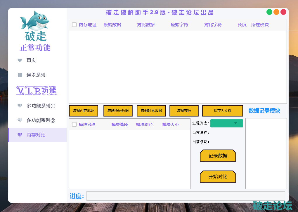
Task: Toggle the 内存地址 select-all checkbox
Action: (x=74, y=25)
